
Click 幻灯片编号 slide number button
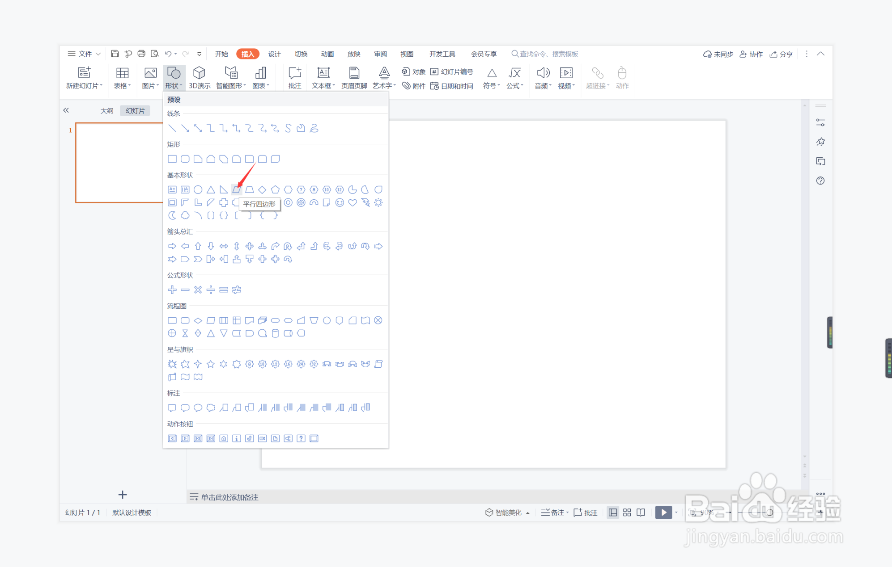pos(452,71)
